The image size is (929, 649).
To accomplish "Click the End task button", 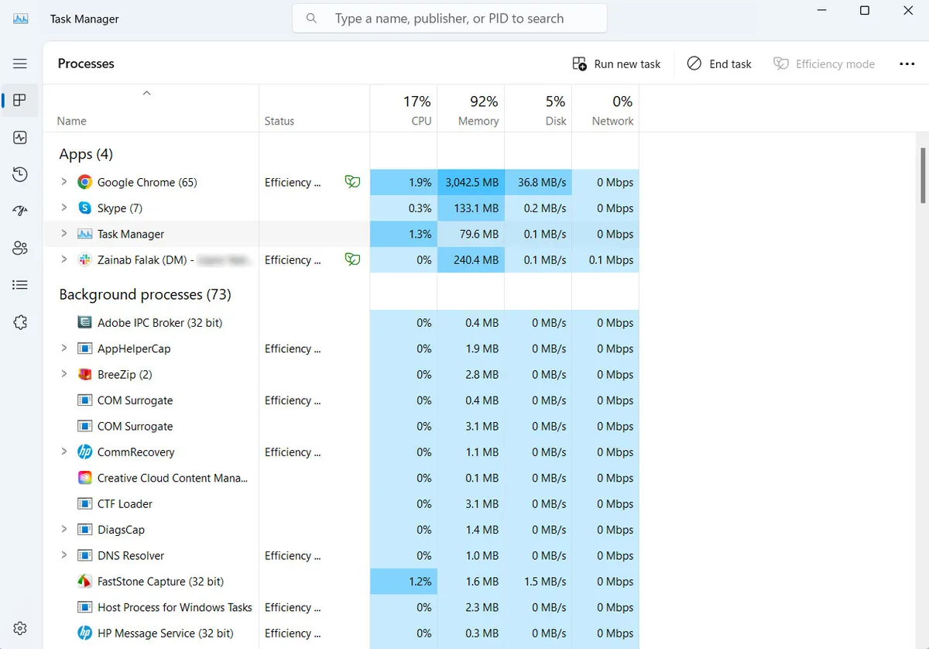I will click(x=719, y=64).
